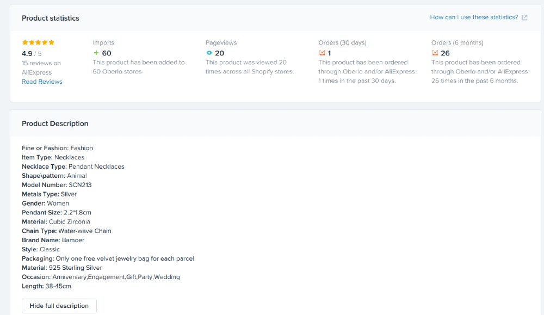The width and height of the screenshot is (544, 315).
Task: Click the middle star in the rating row
Action: [x=38, y=42]
